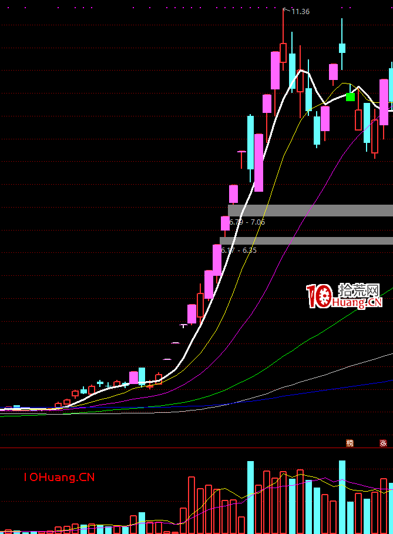Select gray gap band above 6.17 - 6.35
The image size is (393, 534).
(306, 241)
